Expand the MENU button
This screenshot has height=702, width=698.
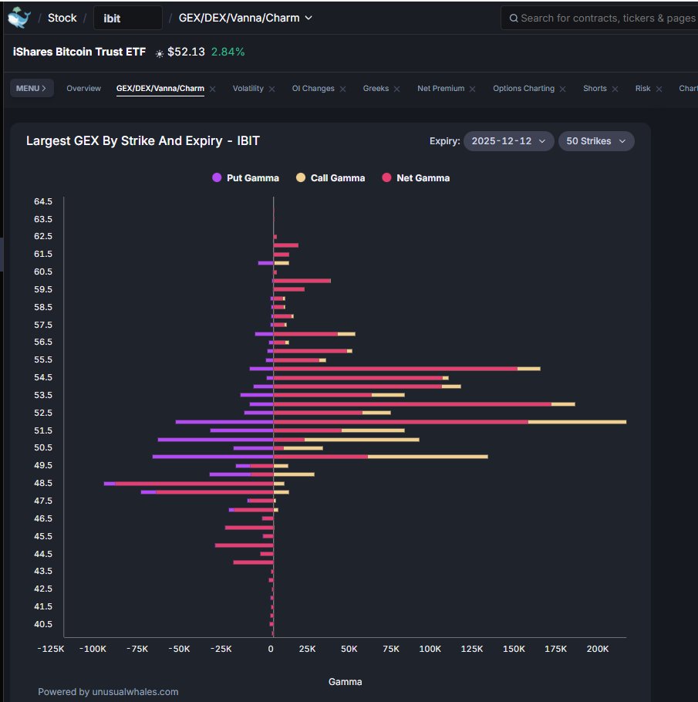click(32, 88)
